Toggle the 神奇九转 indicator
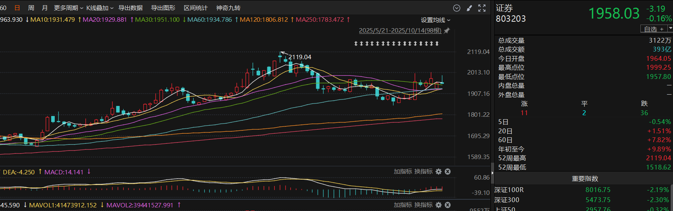This screenshot has height=211, width=673. (228, 8)
